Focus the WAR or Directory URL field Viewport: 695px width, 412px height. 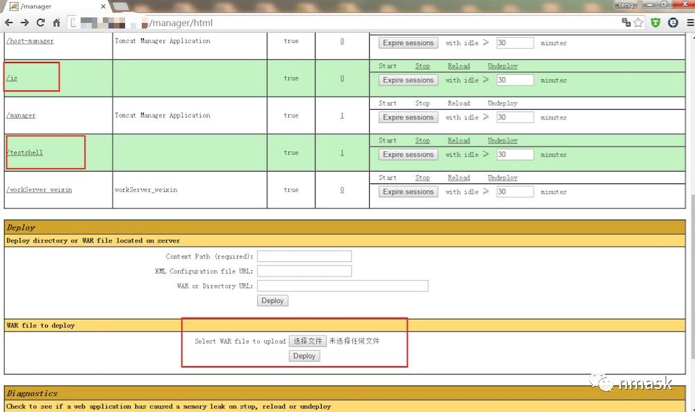pyautogui.click(x=343, y=286)
